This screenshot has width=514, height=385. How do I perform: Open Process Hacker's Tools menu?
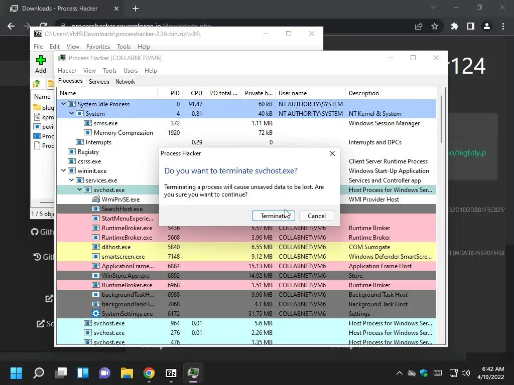coord(109,70)
